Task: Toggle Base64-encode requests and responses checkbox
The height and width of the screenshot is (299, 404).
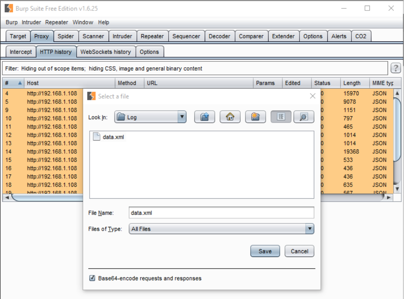Action: coord(92,278)
